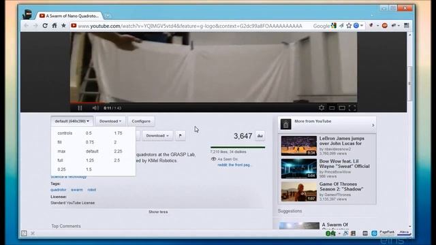Click the blue circle icon in address bar
Screen dimensions: 436x245
pos(356,26)
